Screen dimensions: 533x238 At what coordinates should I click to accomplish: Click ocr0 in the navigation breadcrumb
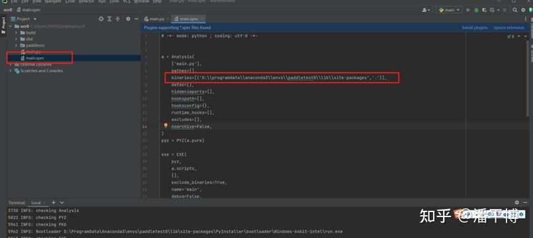tap(8, 10)
